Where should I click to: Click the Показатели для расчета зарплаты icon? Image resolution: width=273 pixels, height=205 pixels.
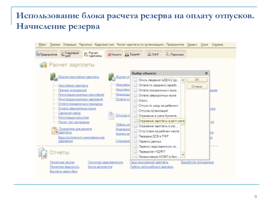55,130
